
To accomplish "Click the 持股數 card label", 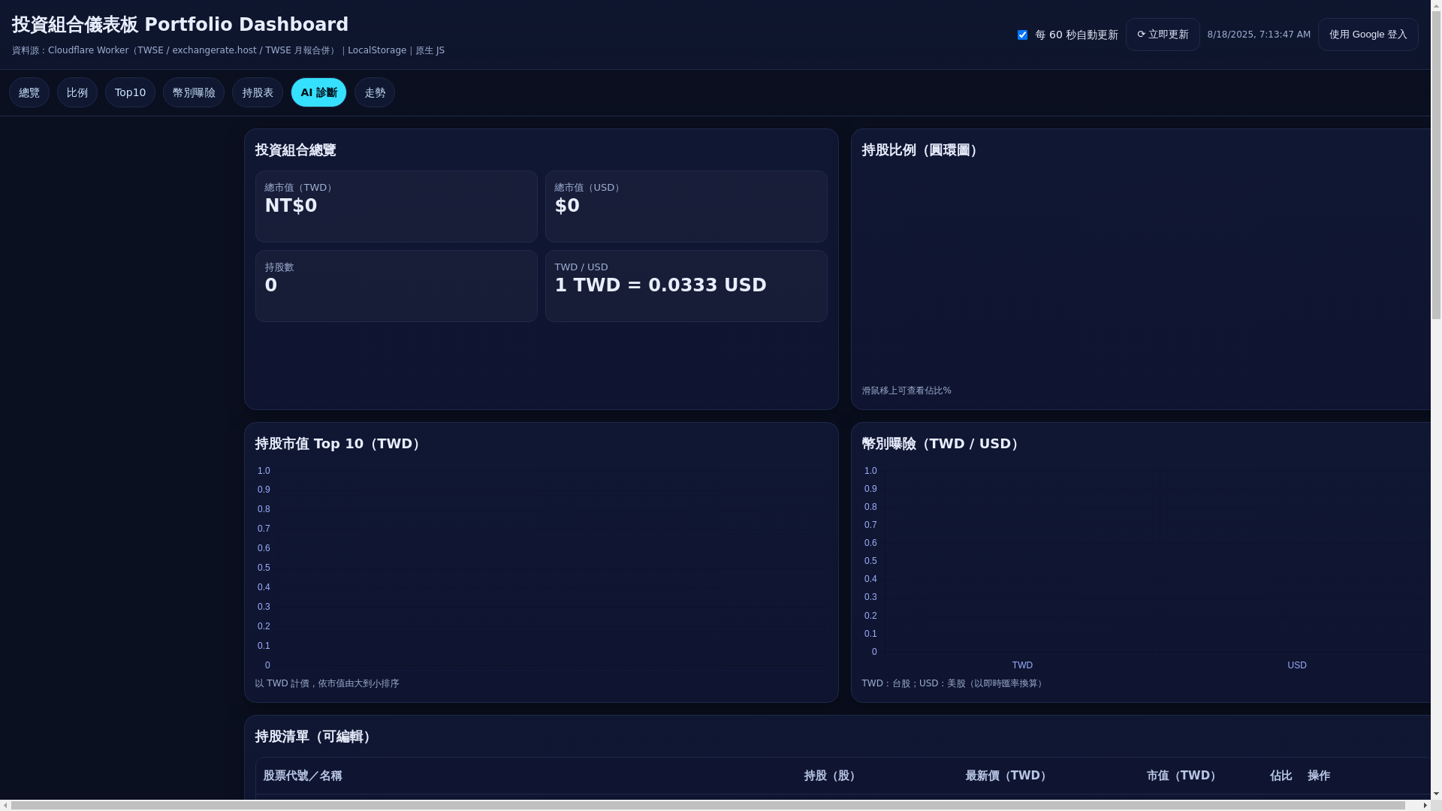I will click(x=279, y=267).
